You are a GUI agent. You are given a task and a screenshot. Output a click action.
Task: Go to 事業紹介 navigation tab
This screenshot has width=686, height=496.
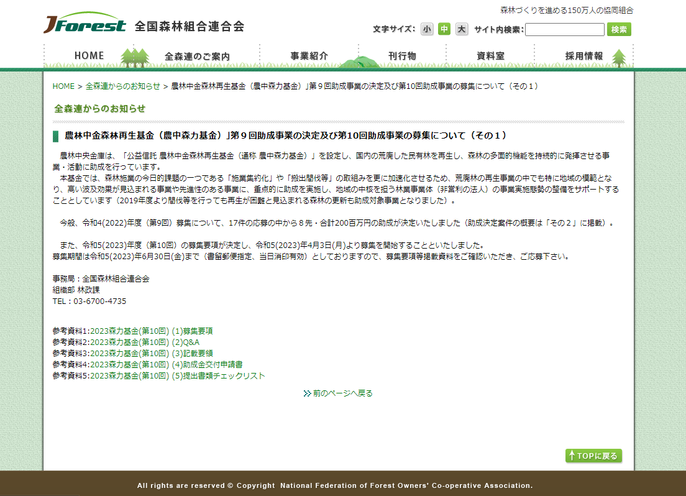pos(309,56)
